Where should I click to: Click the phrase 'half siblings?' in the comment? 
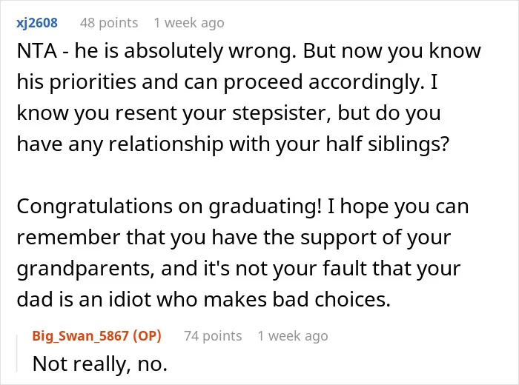pyautogui.click(x=387, y=144)
